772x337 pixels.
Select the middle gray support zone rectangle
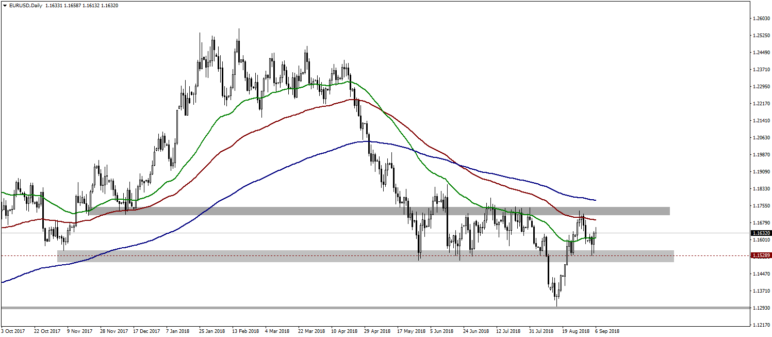[365, 256]
